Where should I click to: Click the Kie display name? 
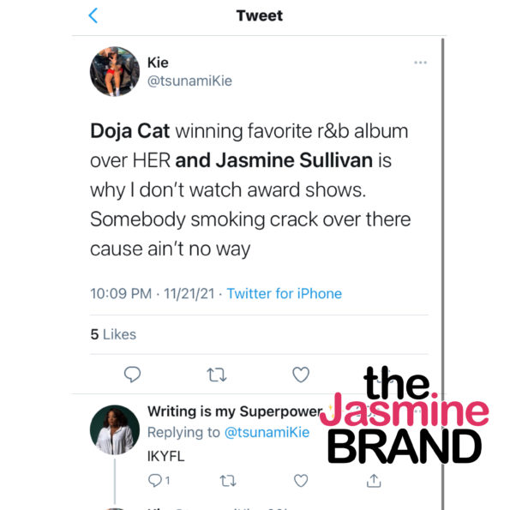[x=158, y=63]
